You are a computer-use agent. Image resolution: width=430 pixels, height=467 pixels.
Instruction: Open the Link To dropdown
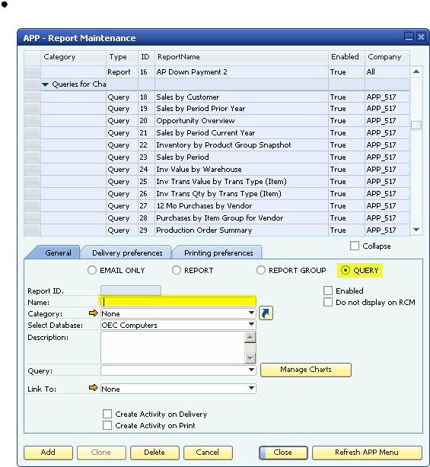coord(251,388)
